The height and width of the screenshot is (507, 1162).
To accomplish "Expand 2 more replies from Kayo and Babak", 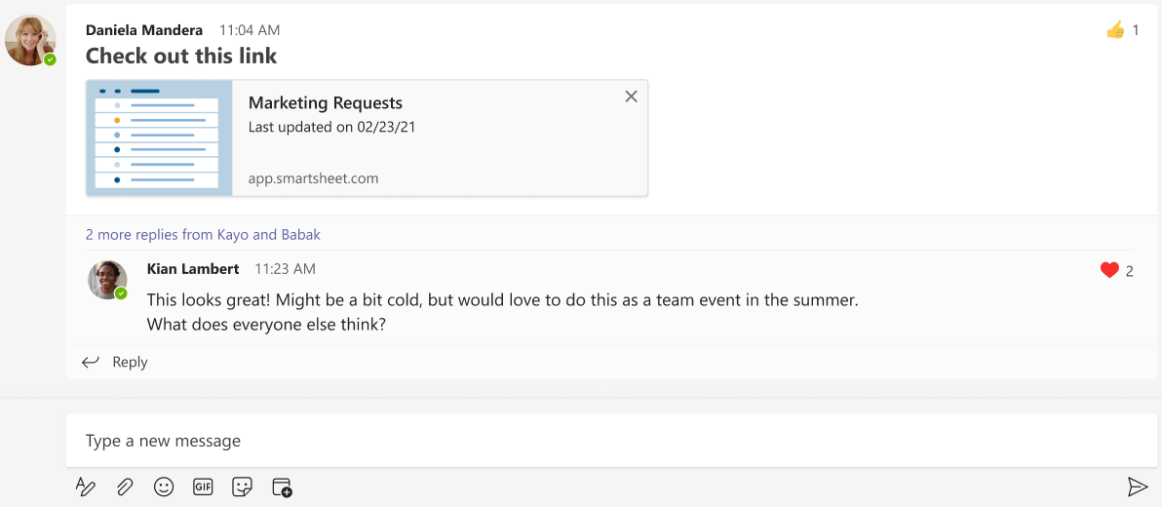I will point(203,234).
